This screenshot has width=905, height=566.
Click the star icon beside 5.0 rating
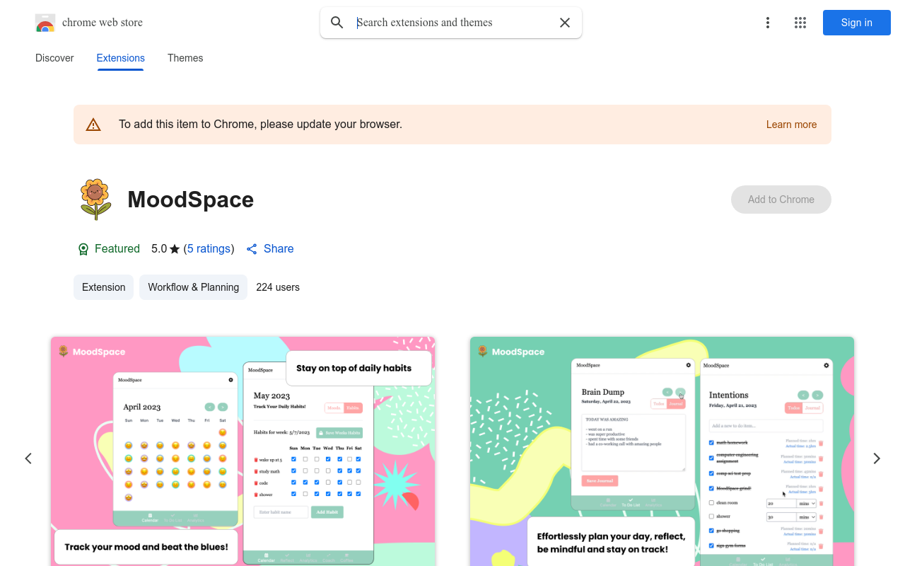175,249
